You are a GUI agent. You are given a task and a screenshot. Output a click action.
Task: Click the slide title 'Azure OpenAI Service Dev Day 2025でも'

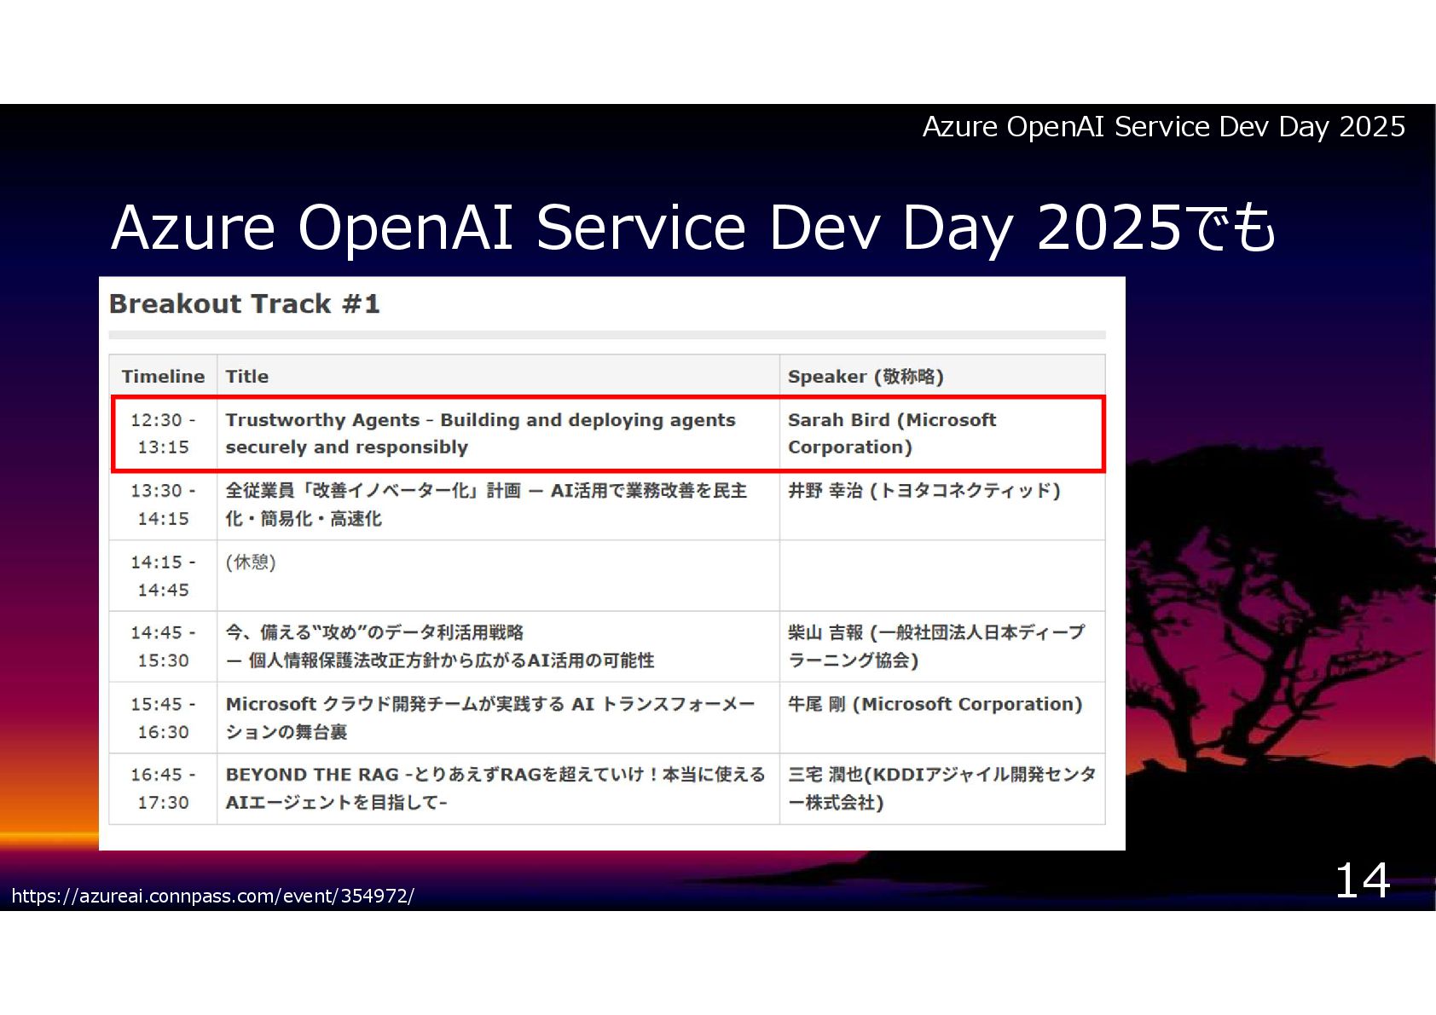pyautogui.click(x=694, y=228)
